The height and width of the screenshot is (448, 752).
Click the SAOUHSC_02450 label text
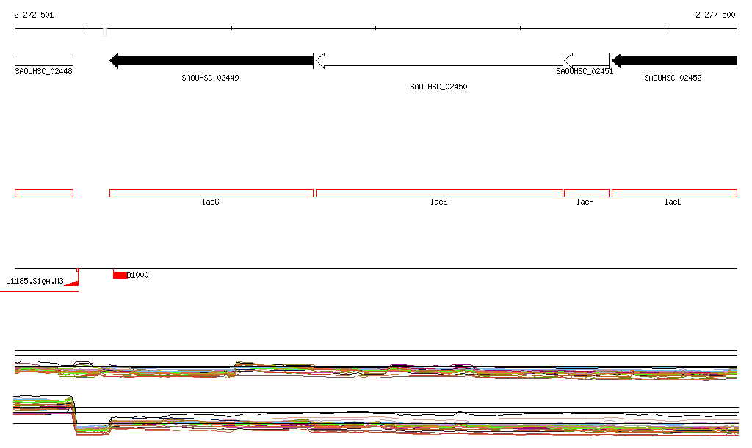[438, 87]
